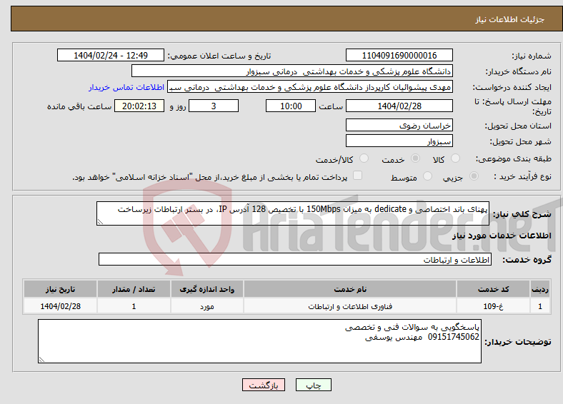
Task: Click the resize handle of the buyer notes textarea
Action: [x=41, y=360]
